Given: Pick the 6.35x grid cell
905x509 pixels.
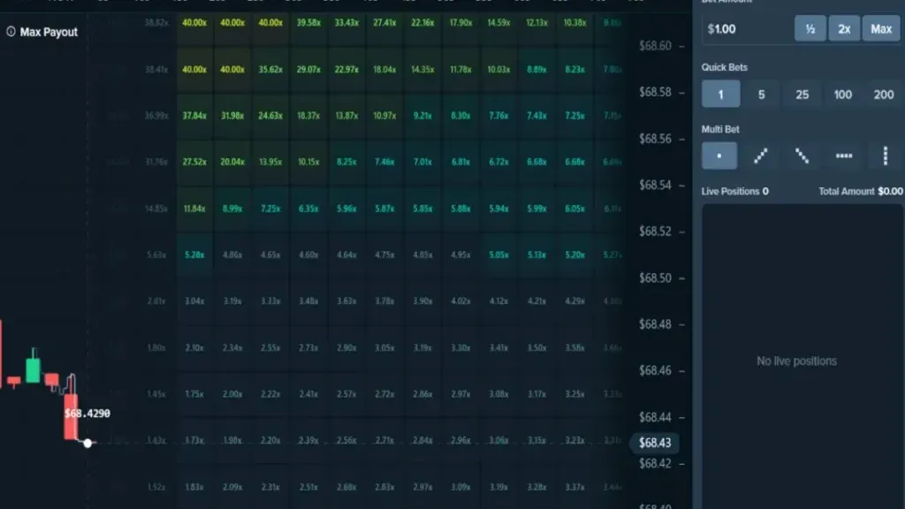Looking at the screenshot, I should pyautogui.click(x=308, y=209).
